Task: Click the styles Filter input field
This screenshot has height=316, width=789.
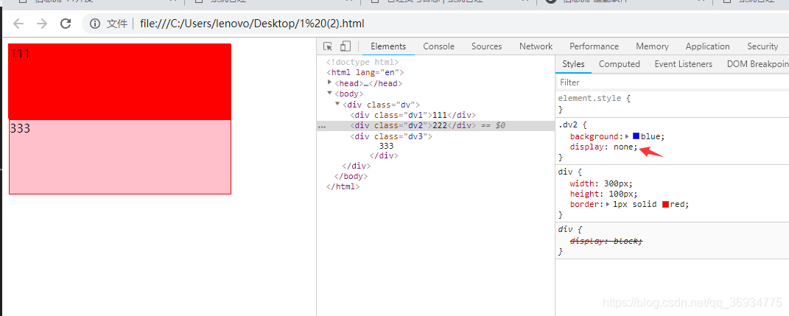Action: pos(673,82)
